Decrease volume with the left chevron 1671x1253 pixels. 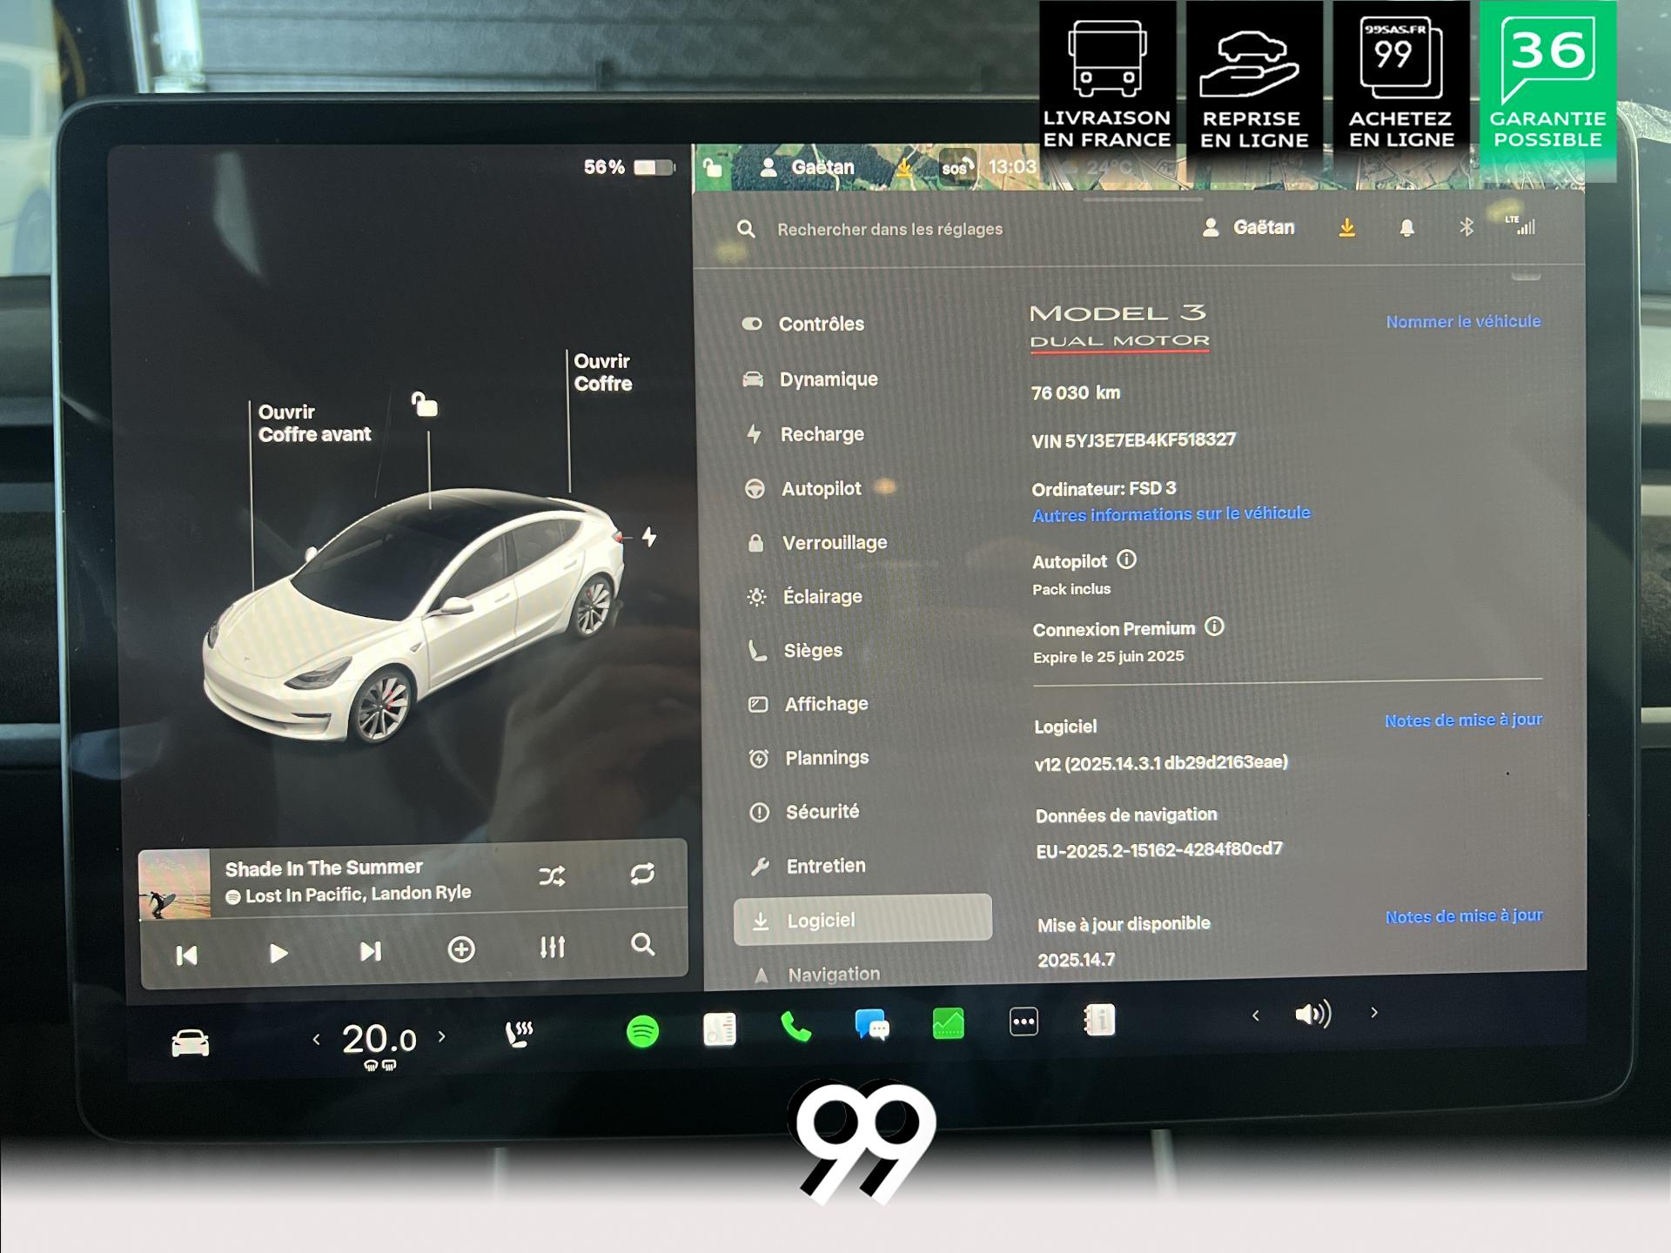pyautogui.click(x=1255, y=1015)
